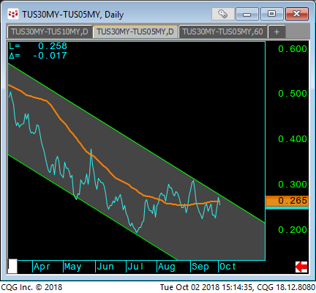The image size is (316, 293).
Task: Click the Apr marker on time axis
Action: 42,267
